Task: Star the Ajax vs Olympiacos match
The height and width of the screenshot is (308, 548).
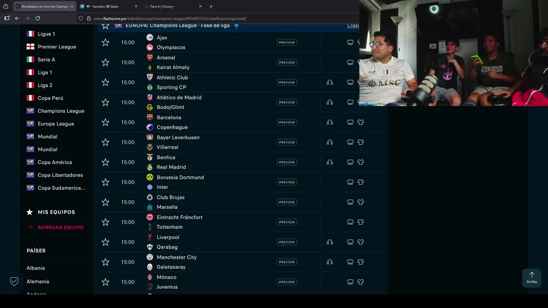Action: [105, 42]
